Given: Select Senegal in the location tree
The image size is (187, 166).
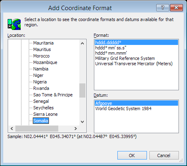Looking at the screenshot, I should [x=41, y=101].
